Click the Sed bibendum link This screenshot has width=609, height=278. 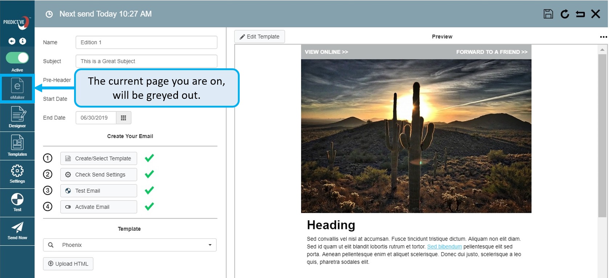coord(444,246)
